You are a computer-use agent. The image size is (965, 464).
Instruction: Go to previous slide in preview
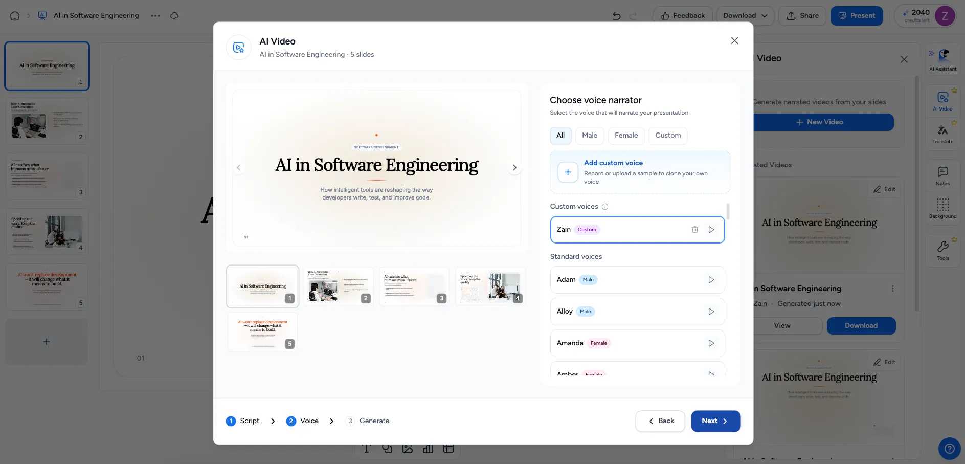[x=238, y=168]
